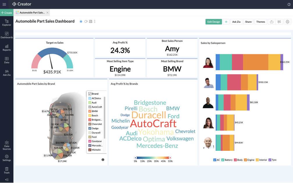
Task: Click the Edit Design button
Action: [214, 22]
